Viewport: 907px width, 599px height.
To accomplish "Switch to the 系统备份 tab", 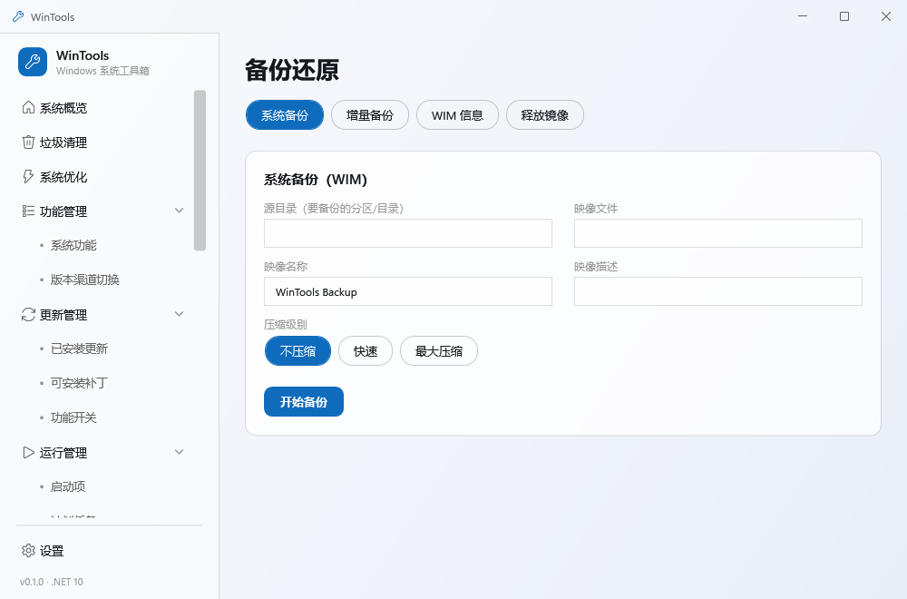I will click(285, 115).
